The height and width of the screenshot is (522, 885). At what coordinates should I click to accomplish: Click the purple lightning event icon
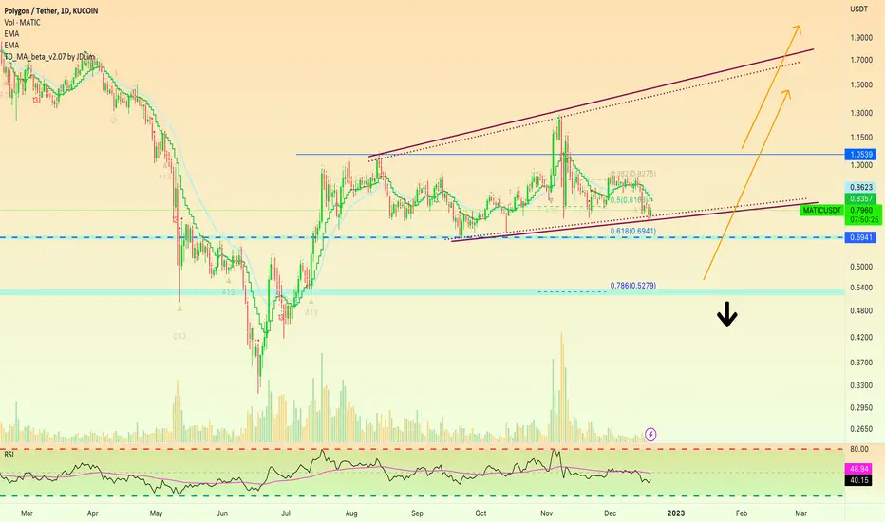(x=650, y=434)
